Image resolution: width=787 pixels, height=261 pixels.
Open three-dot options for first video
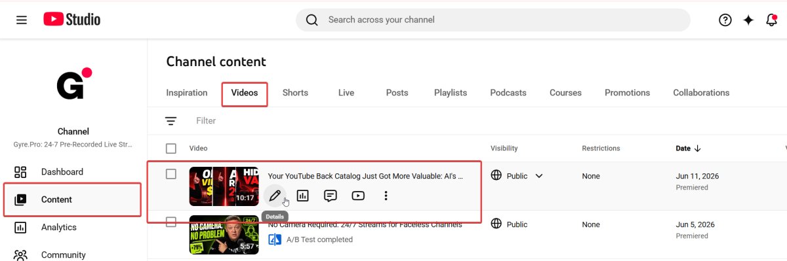point(386,196)
